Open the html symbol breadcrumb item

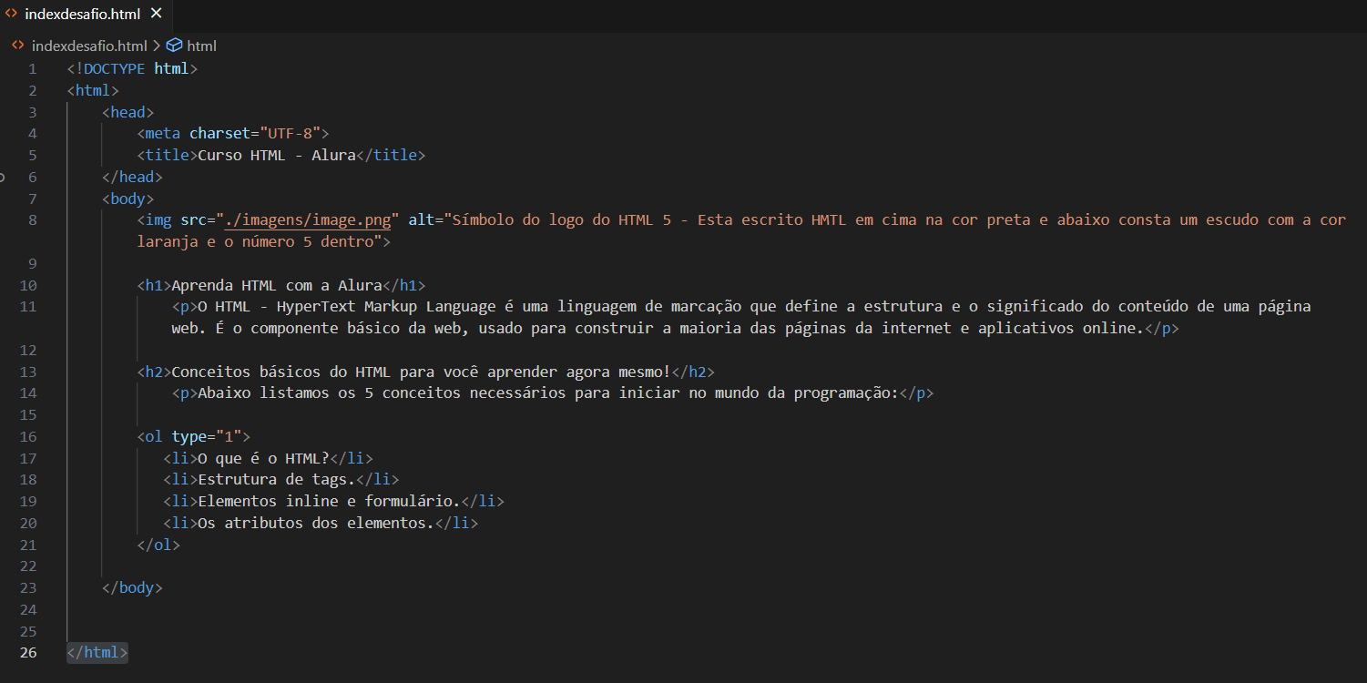(x=201, y=46)
